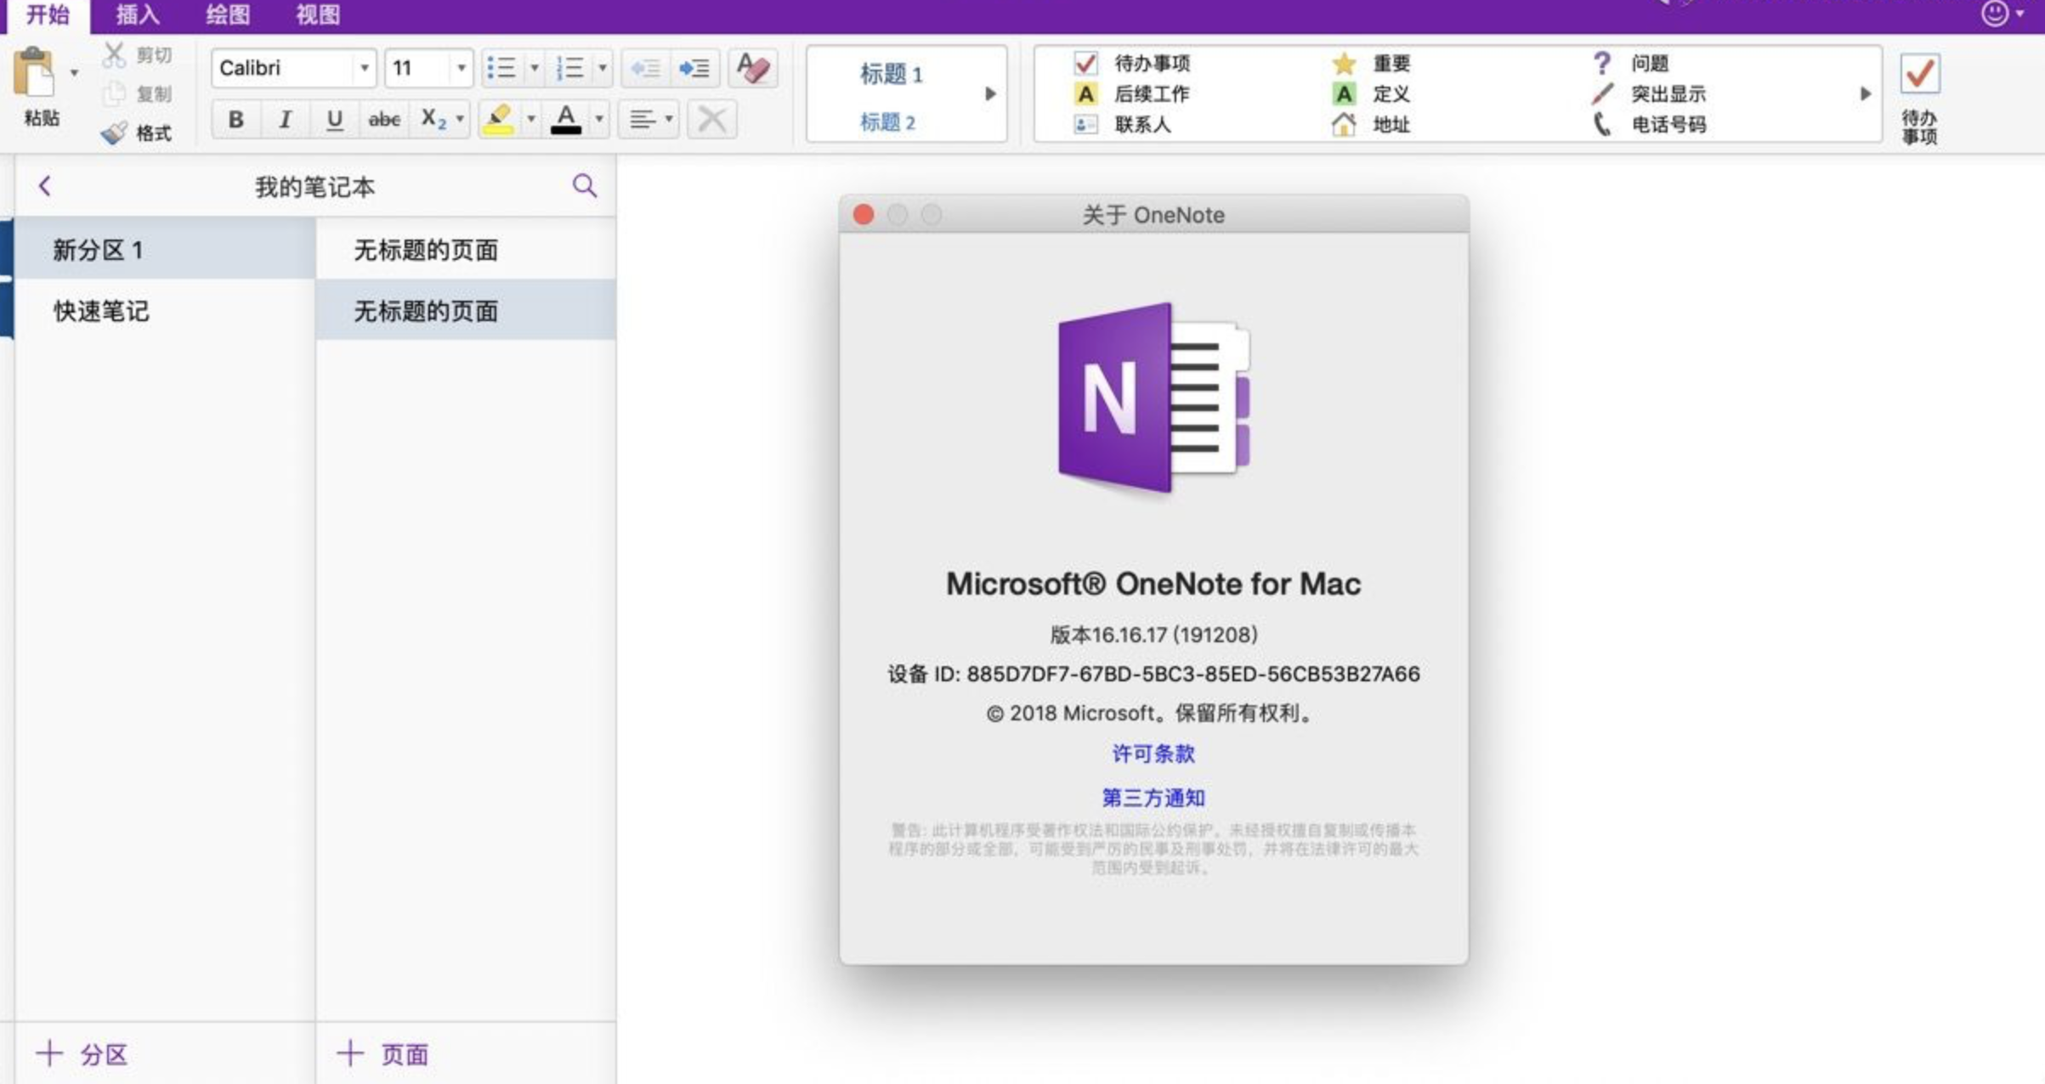Select the 快速笔记 section
Image resolution: width=2045 pixels, height=1084 pixels.
[165, 310]
